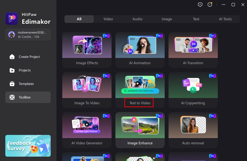Open the AI Animation tool thumbnail

click(140, 45)
